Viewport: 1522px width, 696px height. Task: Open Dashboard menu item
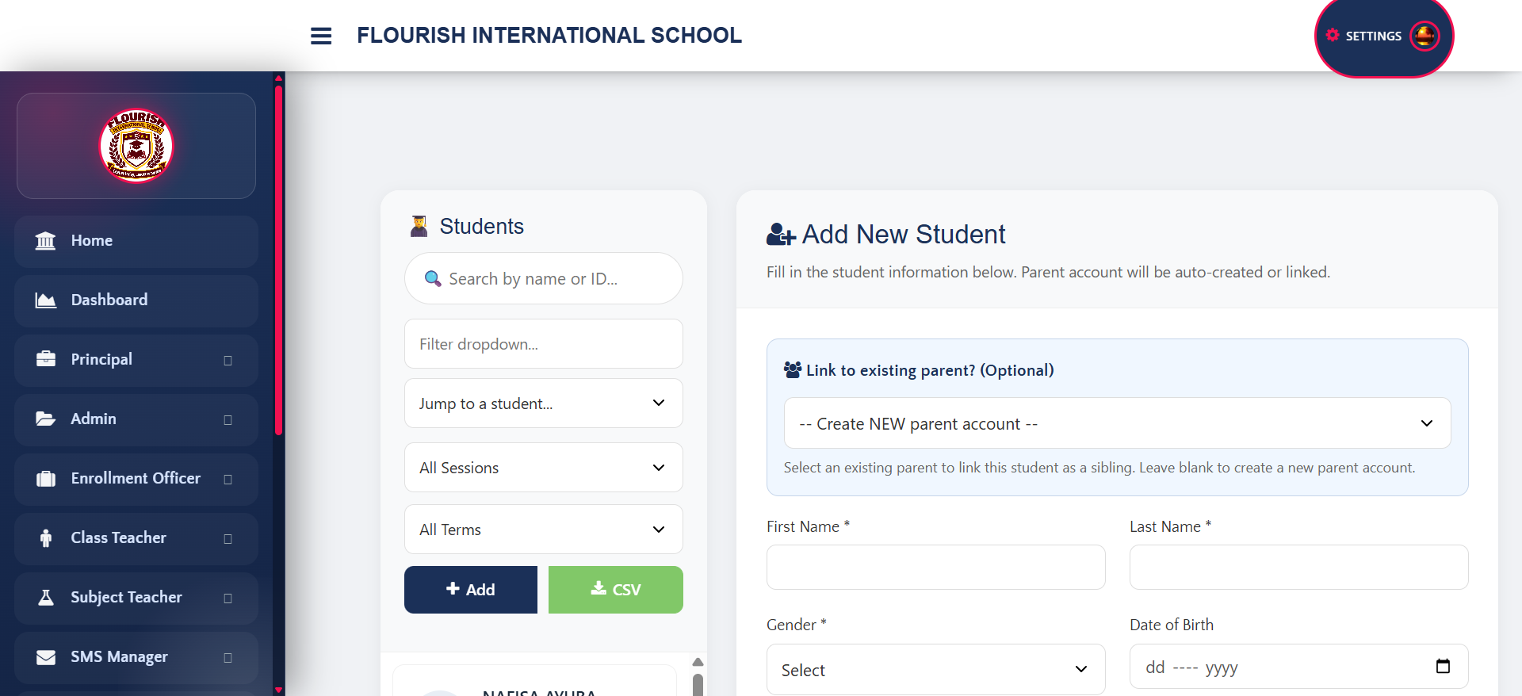click(x=136, y=300)
